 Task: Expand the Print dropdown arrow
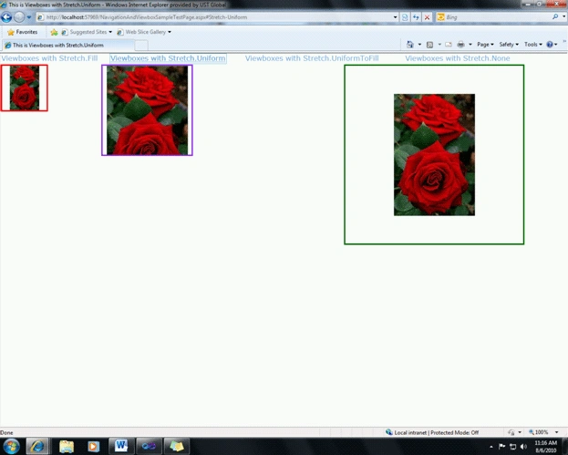470,44
